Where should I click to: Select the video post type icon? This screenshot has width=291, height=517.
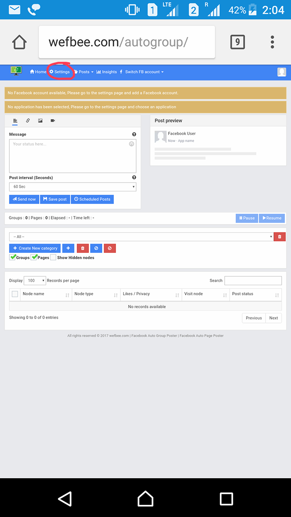53,120
